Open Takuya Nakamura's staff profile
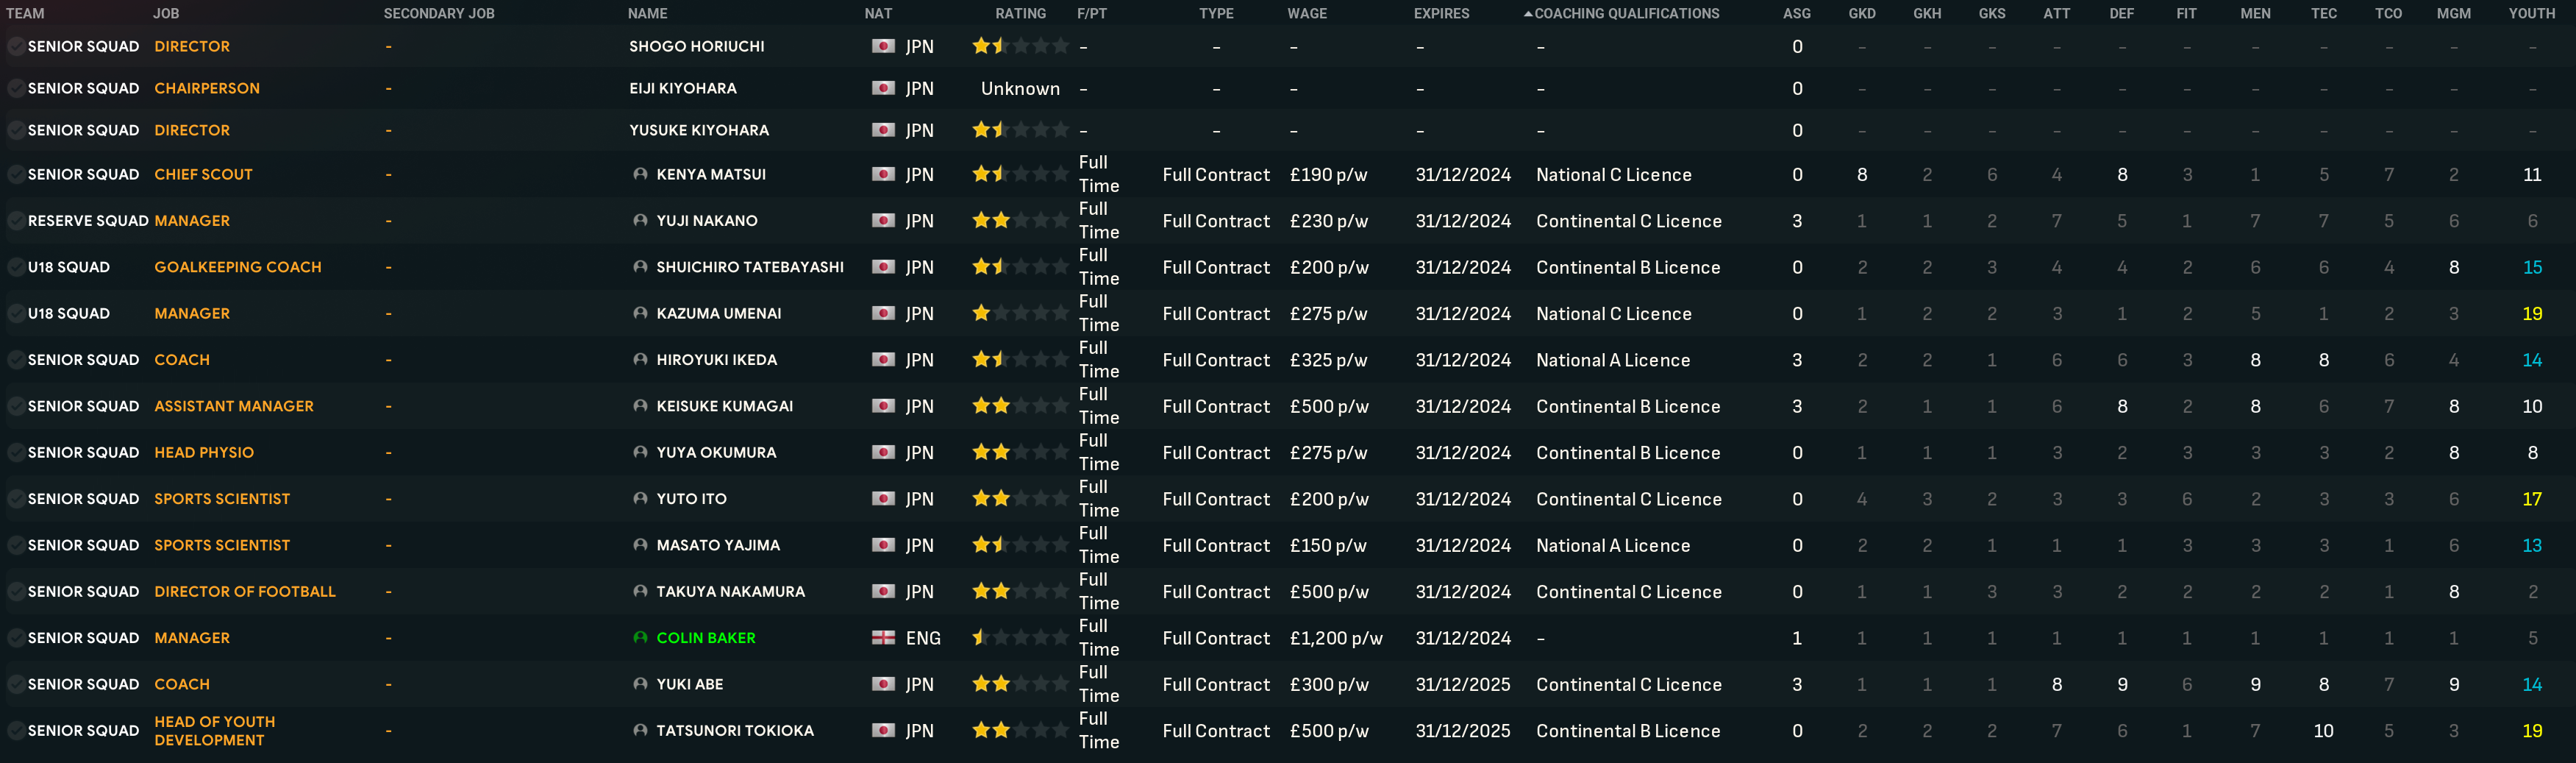 pos(730,592)
